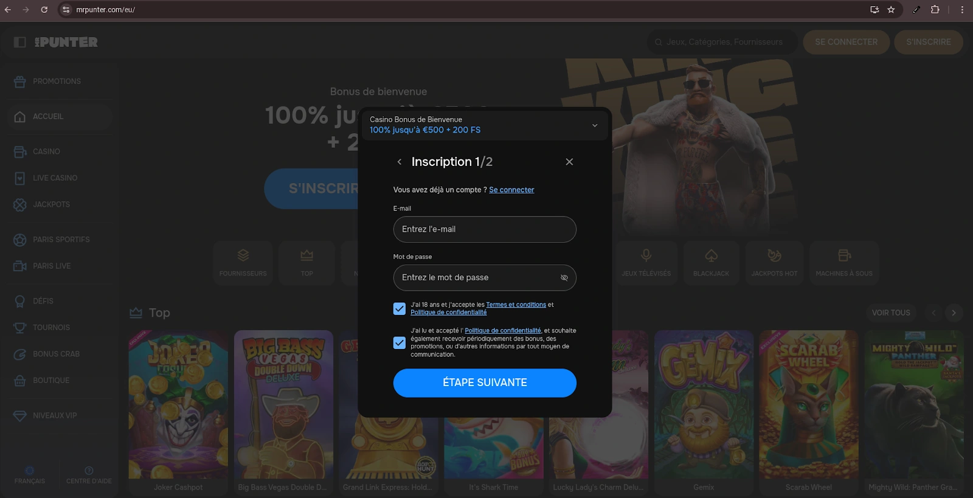
Task: Open the Scarab Wheel game thumbnail
Action: pos(808,404)
